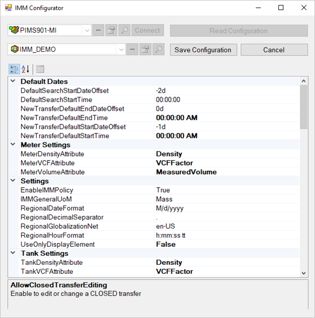Click the server properties icon beside PIMS901-MI
The image size is (315, 318).
(111, 30)
